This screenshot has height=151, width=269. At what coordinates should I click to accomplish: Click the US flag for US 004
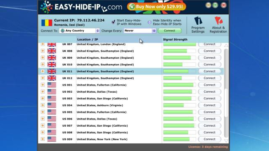[52, 105]
